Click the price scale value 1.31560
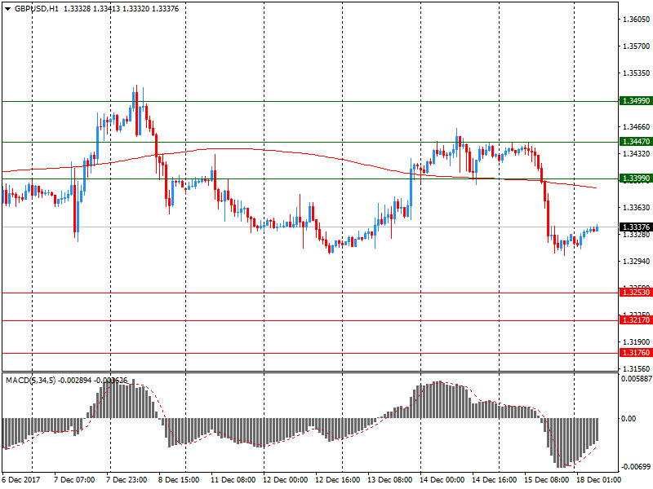Screen dimensions: 653x489 (636, 369)
